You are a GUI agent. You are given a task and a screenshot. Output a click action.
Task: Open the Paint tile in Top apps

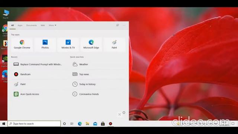(114, 45)
